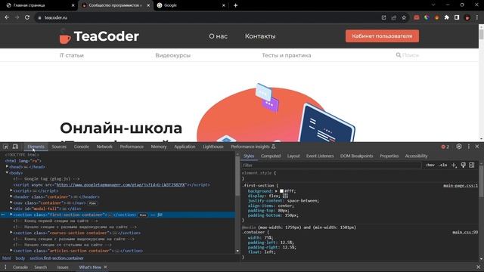Viewport: 484px width, 272px height.
Task: Open the red mail extension icon
Action: tap(417, 17)
